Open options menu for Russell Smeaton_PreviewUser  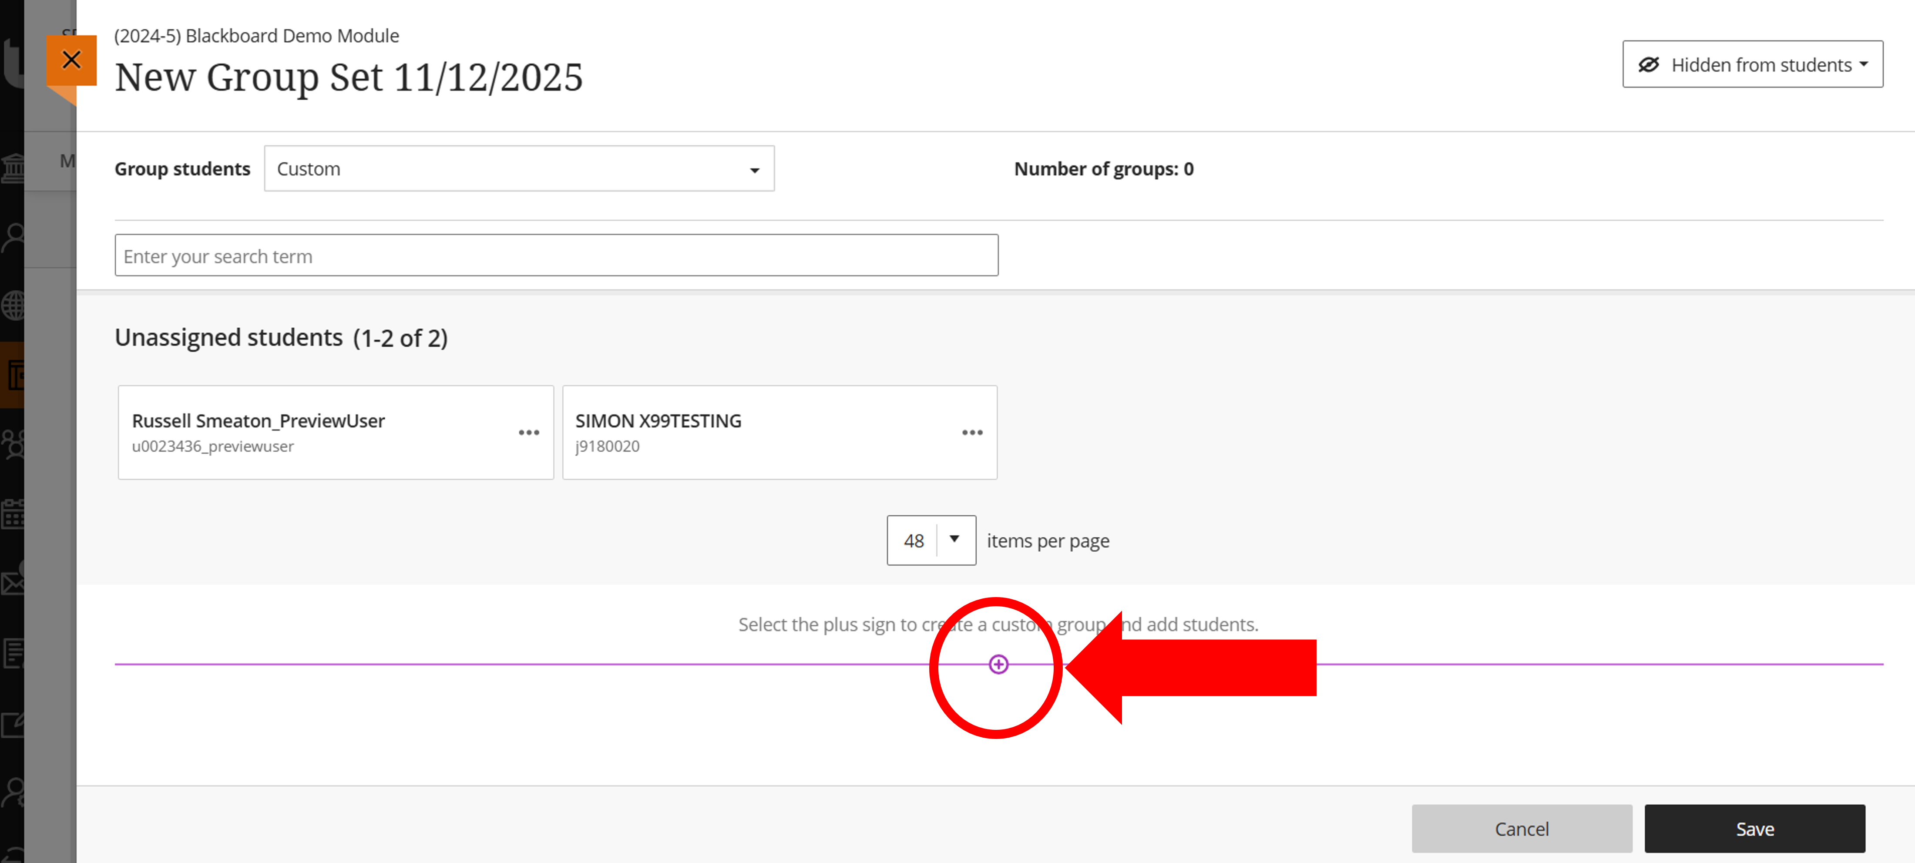point(528,433)
